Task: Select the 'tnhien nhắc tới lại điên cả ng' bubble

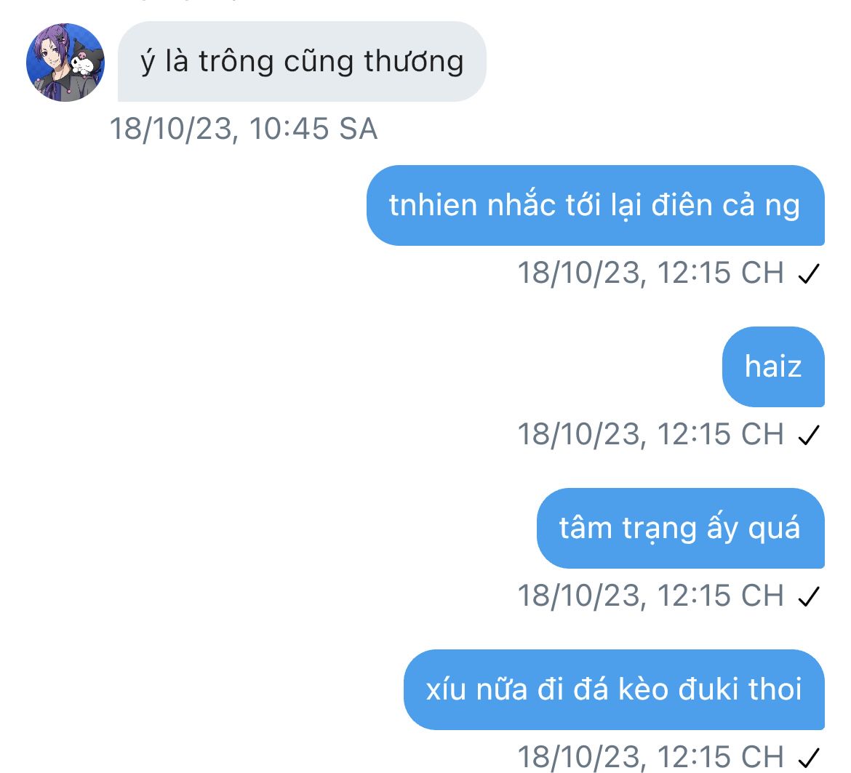Action: click(x=596, y=206)
